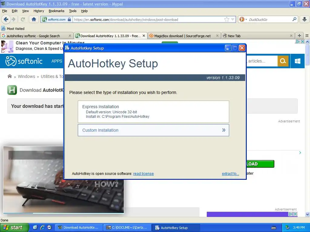
Task: Launch media player from quick launch
Action: [49, 227]
